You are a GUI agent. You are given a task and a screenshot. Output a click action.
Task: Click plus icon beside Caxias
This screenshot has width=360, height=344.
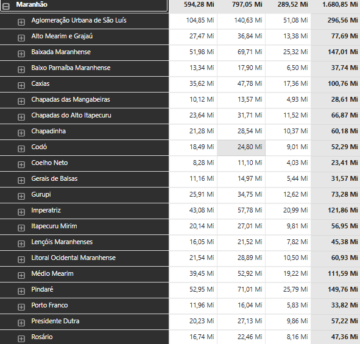click(21, 85)
